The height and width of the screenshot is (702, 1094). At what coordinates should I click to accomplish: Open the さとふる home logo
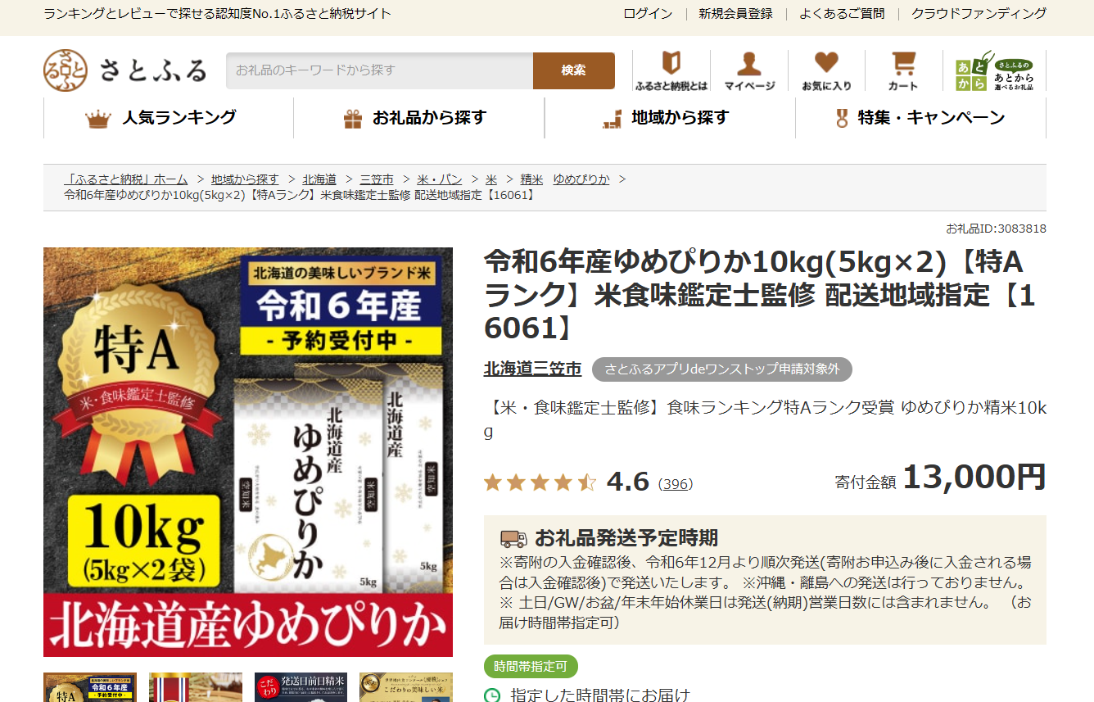[x=125, y=70]
